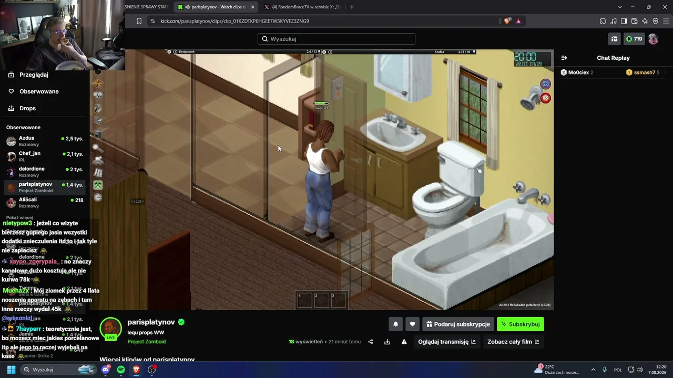Image resolution: width=673 pixels, height=378 pixels.
Task: Open the Brave VPN shield icon
Action: [655, 21]
